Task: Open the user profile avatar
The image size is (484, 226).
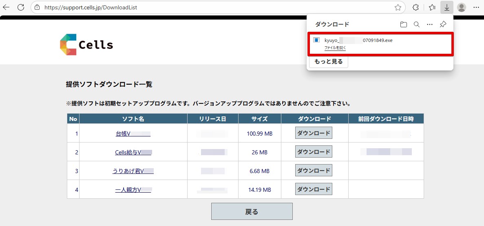Action: tap(462, 7)
